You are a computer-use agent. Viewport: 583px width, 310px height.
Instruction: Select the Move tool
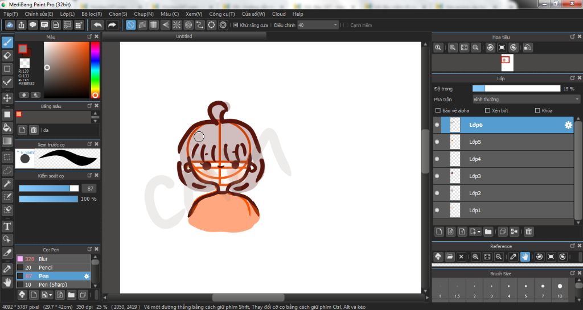(x=7, y=98)
